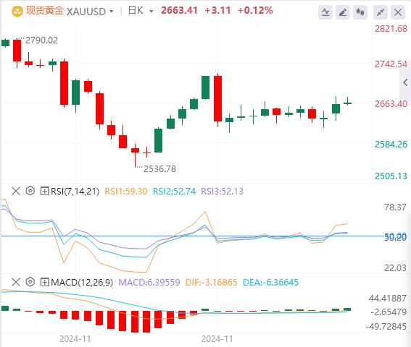Click the DIF:-3.16865 value
Viewport: 411px width, 347px height.
(x=211, y=283)
